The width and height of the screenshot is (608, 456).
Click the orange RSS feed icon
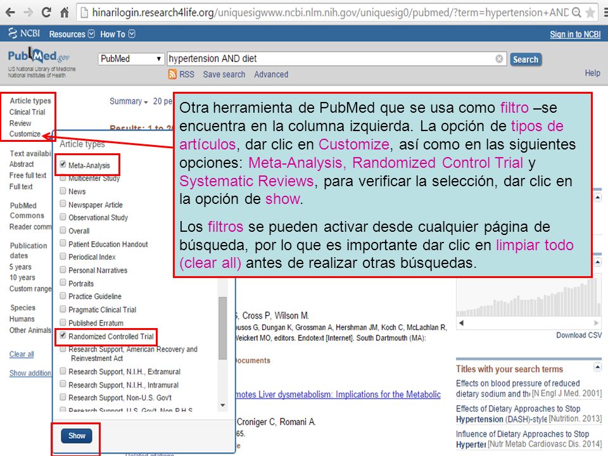172,75
